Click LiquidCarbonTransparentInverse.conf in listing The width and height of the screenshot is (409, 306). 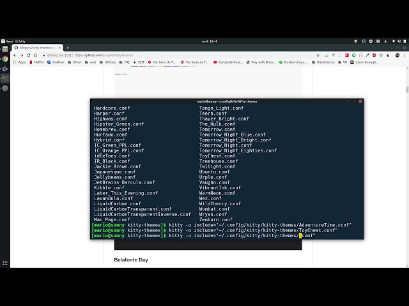click(143, 214)
